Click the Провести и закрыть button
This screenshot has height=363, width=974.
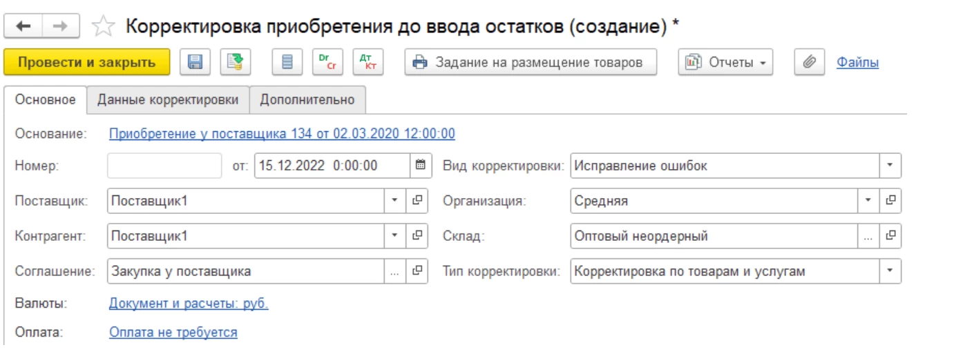[86, 63]
